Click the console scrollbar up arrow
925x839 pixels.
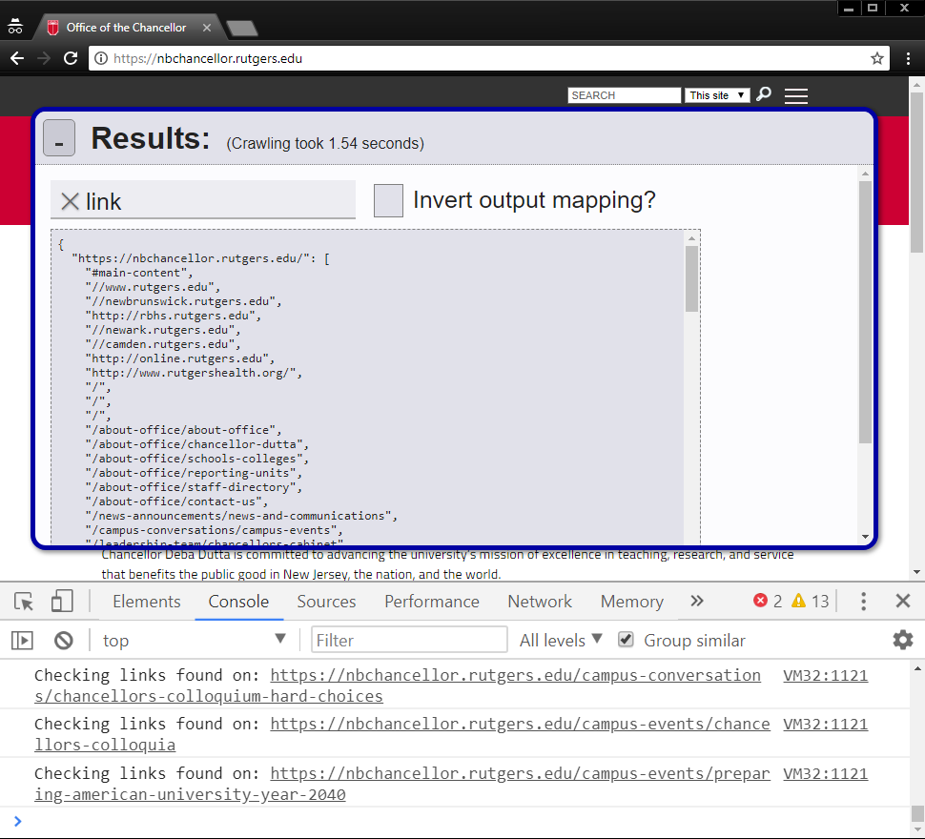coord(917,668)
